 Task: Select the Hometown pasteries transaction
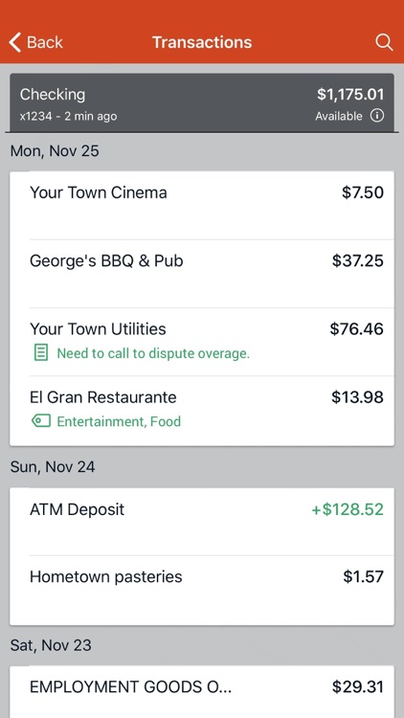202,591
